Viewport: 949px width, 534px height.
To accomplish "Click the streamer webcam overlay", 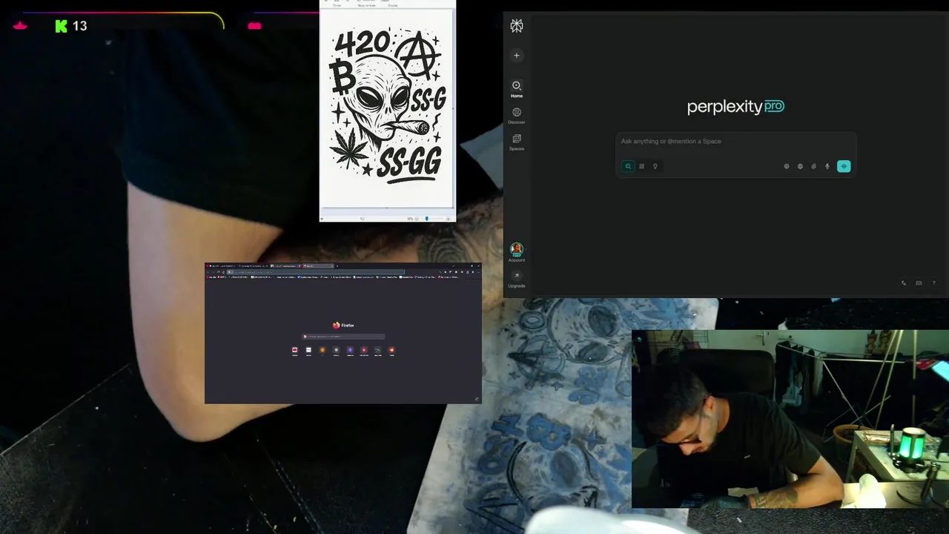I will pos(790,419).
